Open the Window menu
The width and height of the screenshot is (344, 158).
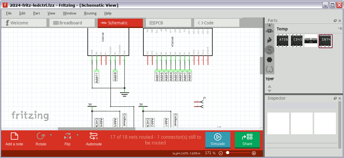pos(70,13)
